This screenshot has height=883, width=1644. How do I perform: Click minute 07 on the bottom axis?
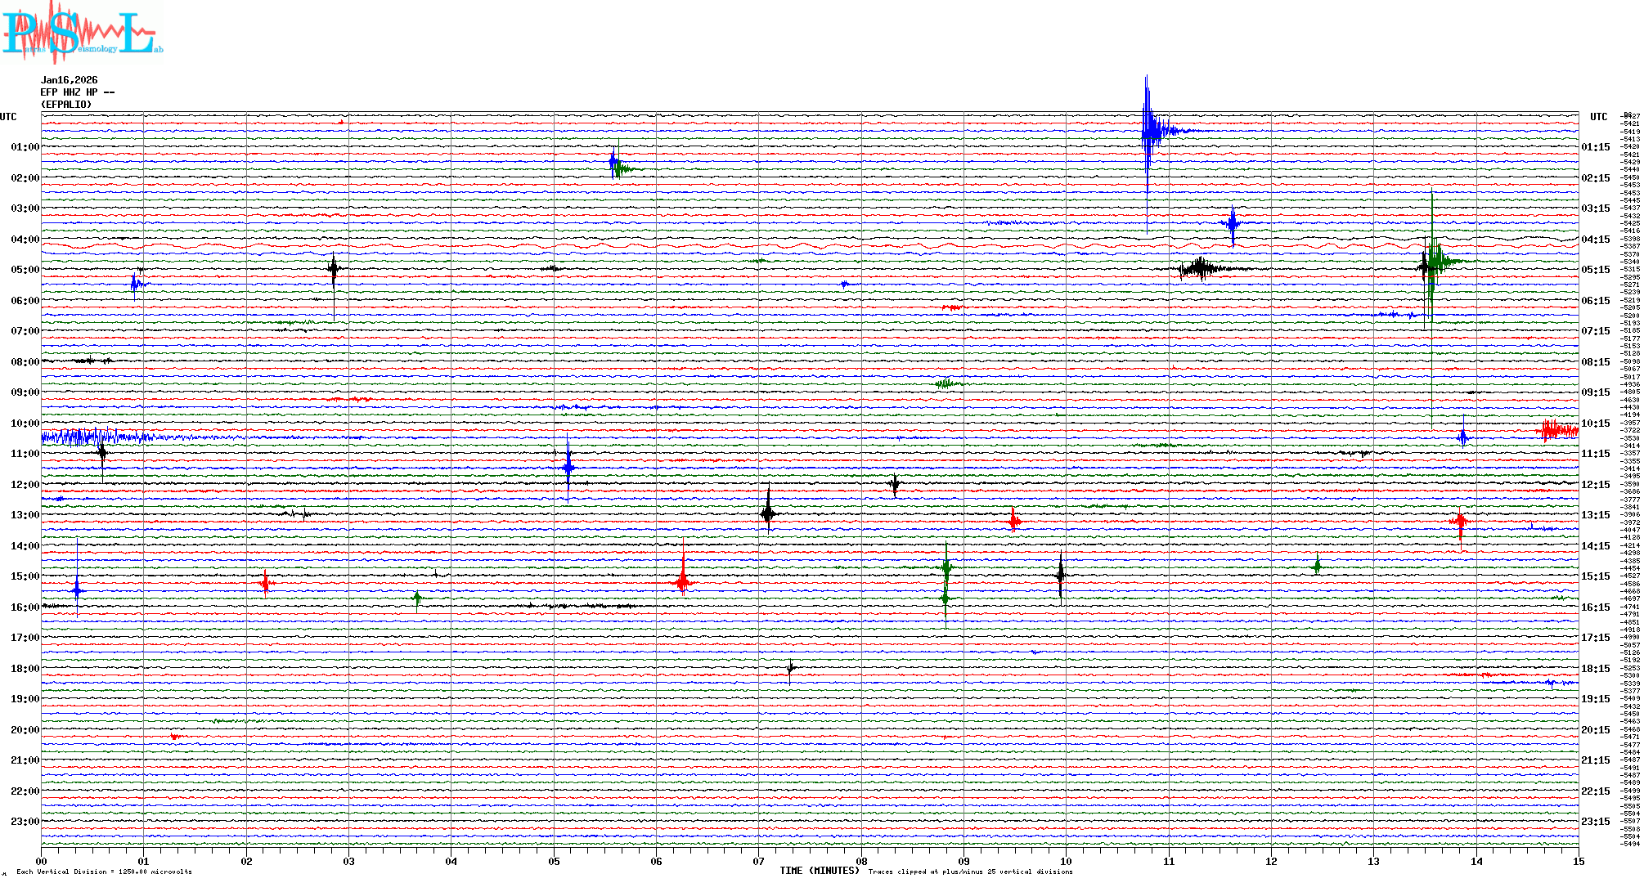[x=758, y=861]
